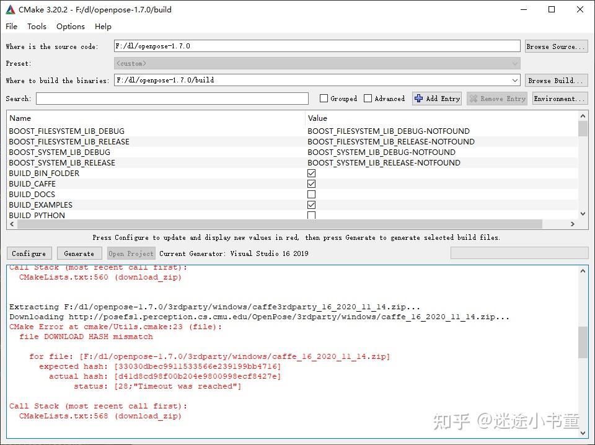This screenshot has height=445, width=595.
Task: Click the grayed-out Open Project button
Action: 131,253
